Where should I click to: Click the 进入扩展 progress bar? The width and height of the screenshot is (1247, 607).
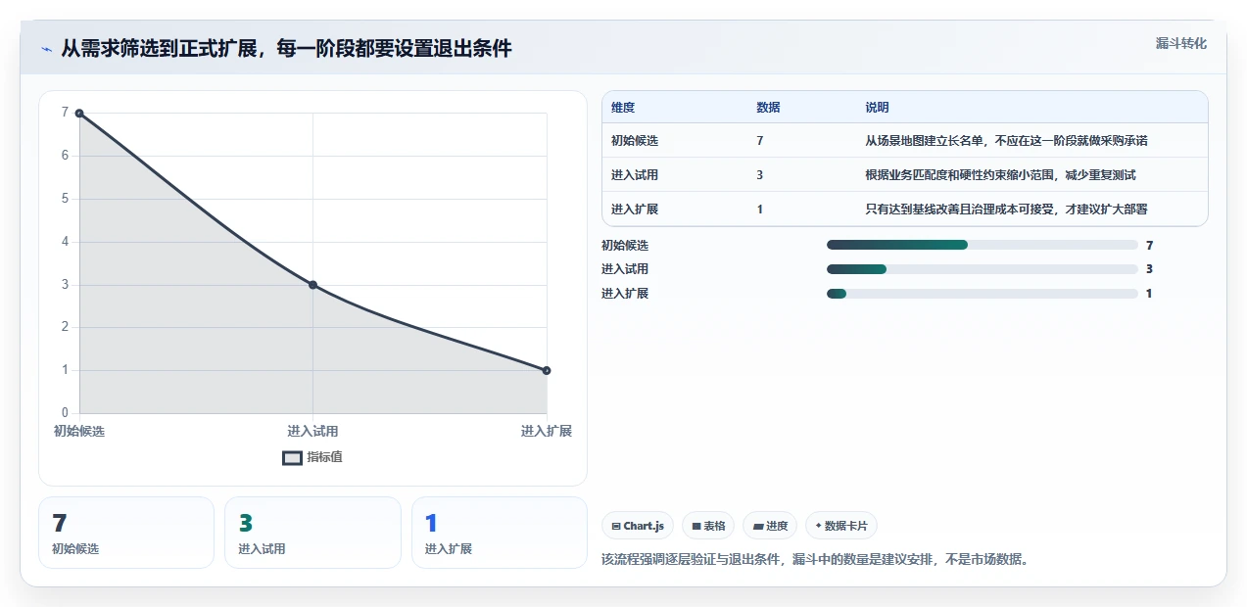tap(983, 294)
